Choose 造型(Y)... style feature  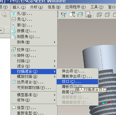pos(34,107)
